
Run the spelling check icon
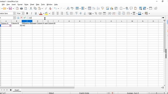coord(72,8)
